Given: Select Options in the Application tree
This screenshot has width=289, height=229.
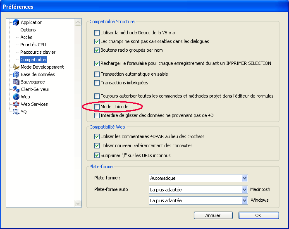Looking at the screenshot, I should click(28, 30).
